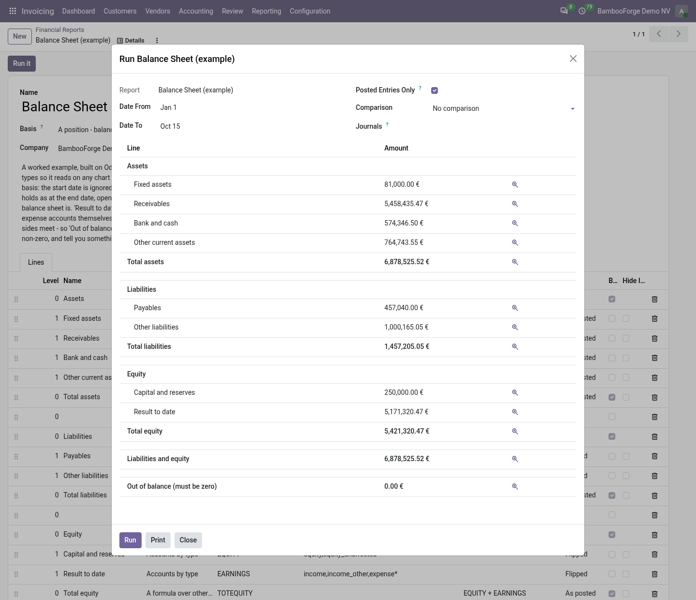The image size is (696, 600).
Task: Click the Details button in header
Action: point(131,41)
